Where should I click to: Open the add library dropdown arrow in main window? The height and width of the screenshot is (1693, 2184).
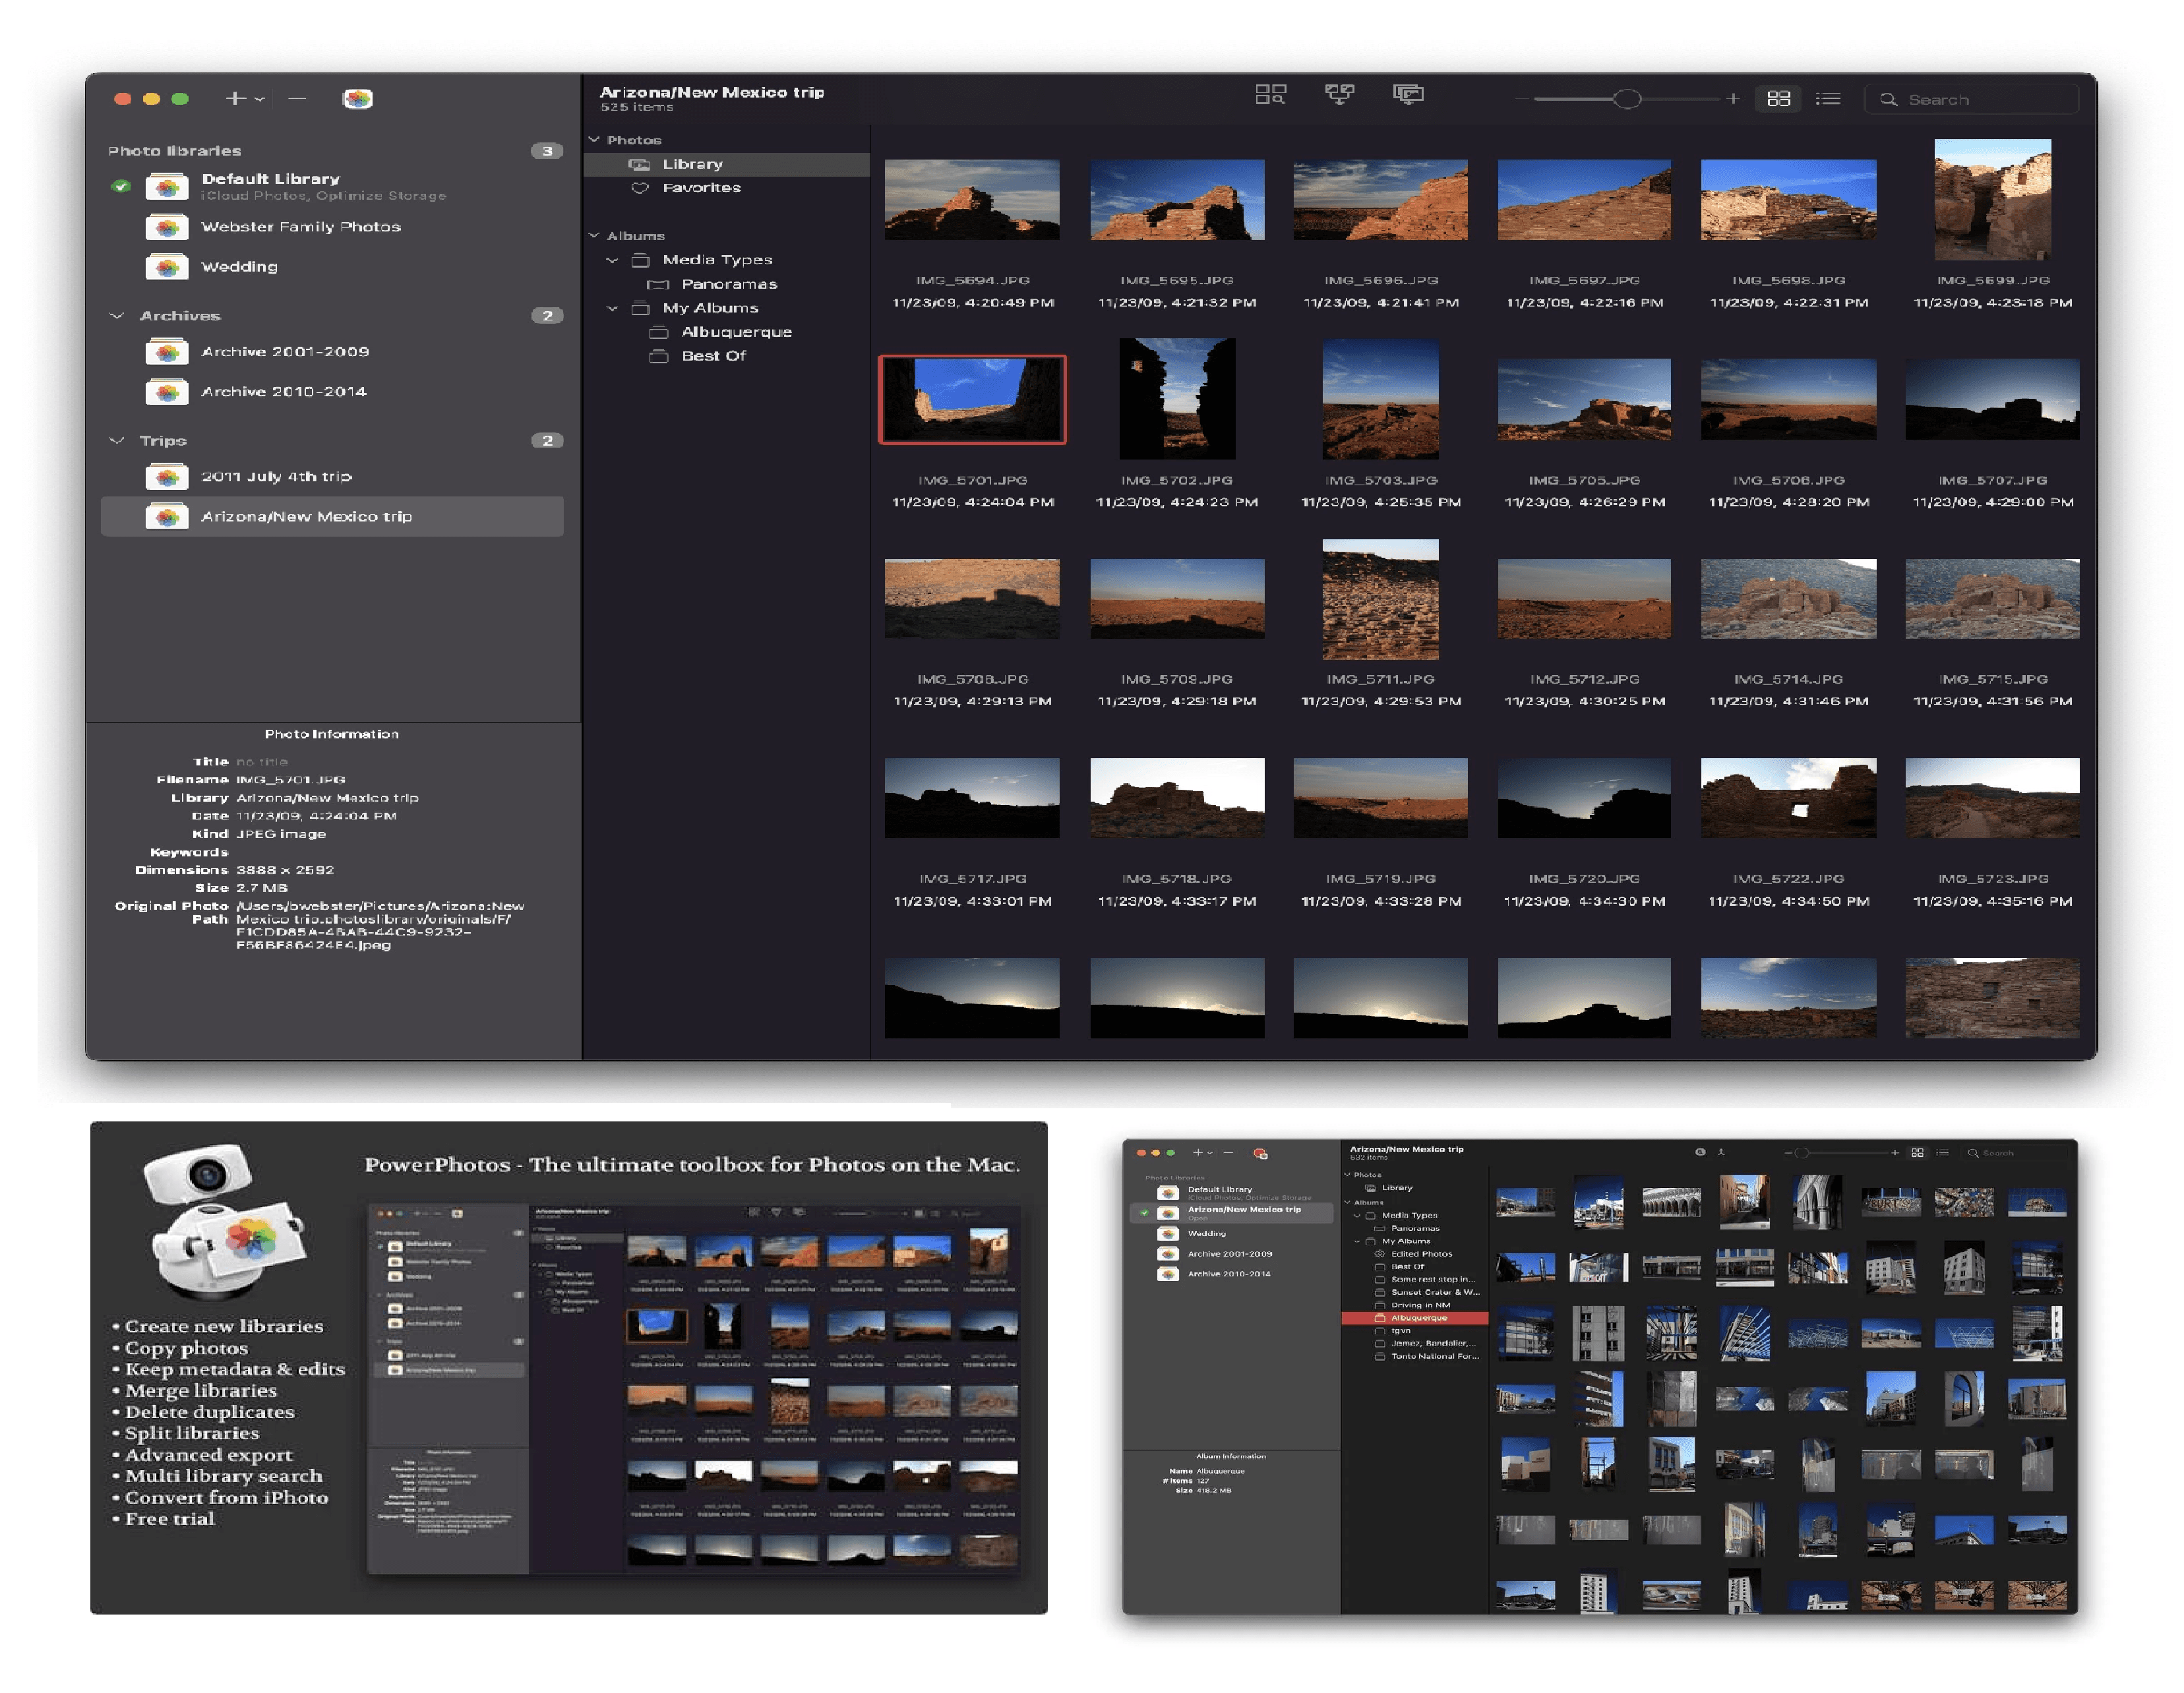click(260, 99)
